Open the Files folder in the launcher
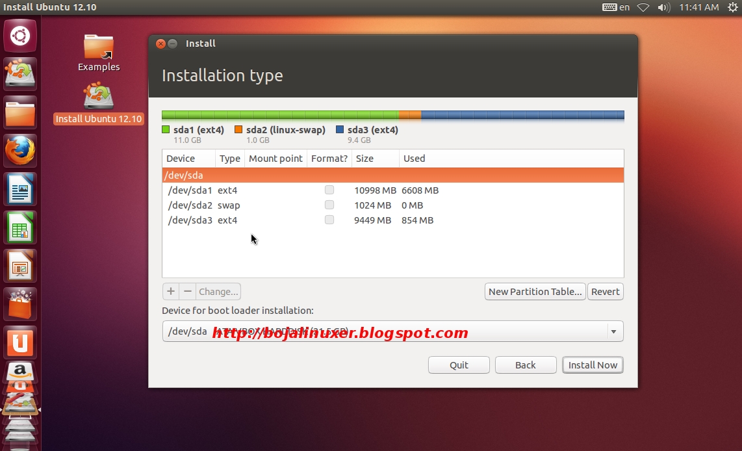This screenshot has height=451, width=742. [x=20, y=112]
